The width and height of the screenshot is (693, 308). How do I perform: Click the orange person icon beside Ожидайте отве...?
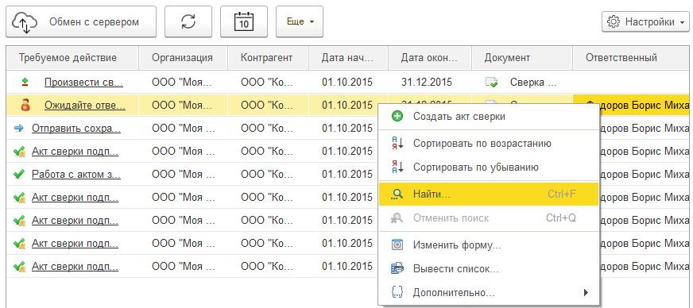click(25, 106)
